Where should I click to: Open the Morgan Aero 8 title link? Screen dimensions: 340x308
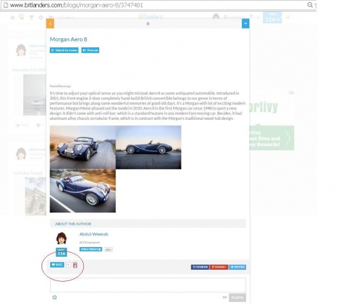(69, 39)
